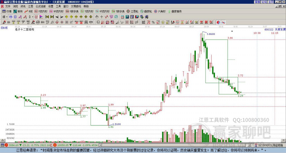This screenshot has height=153, width=286.
Task: Open the 帮助 menu
Action: pyautogui.click(x=86, y=6)
